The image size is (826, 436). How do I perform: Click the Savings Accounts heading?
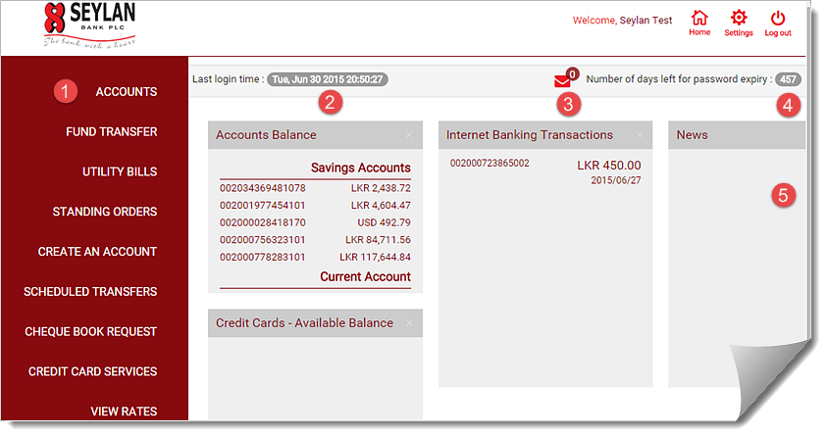click(361, 168)
